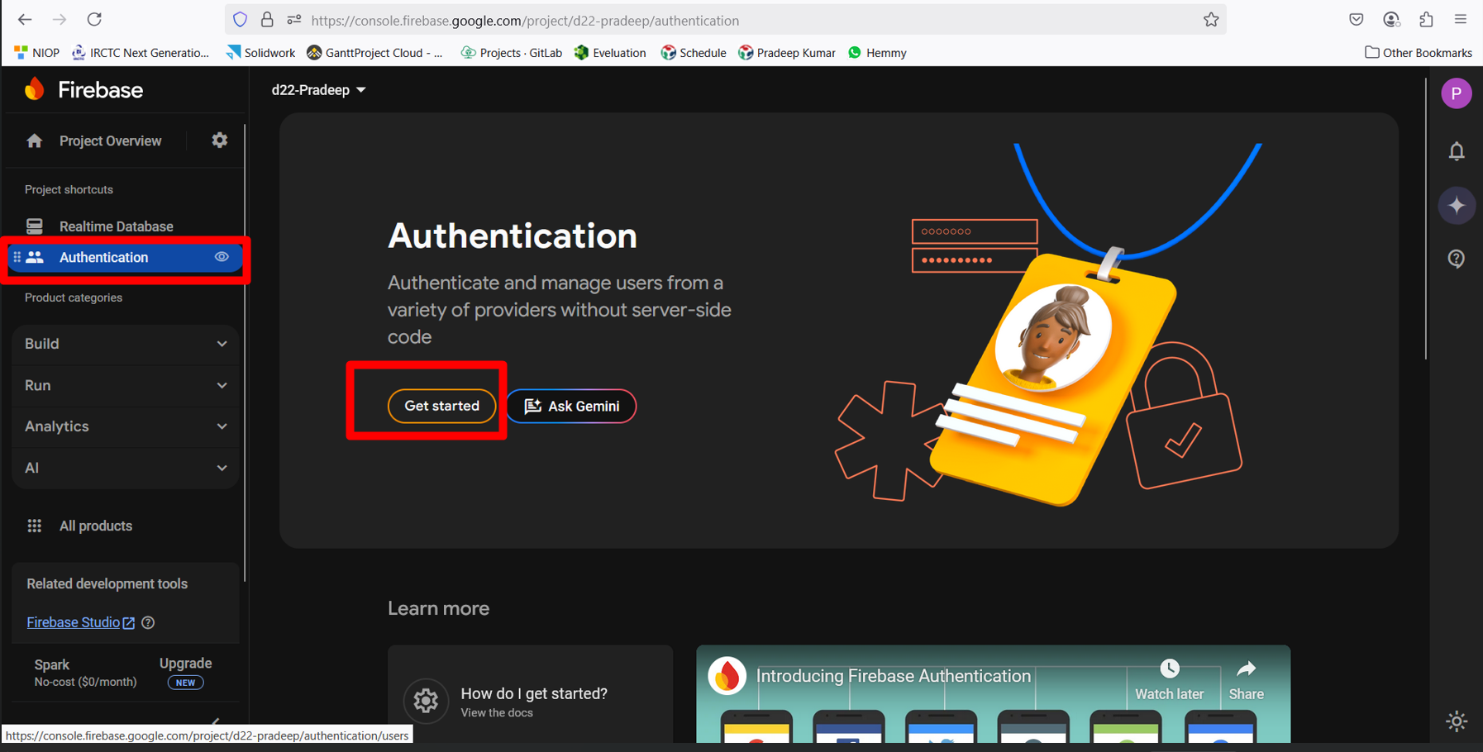Go back in browser
1483x752 pixels.
click(x=25, y=19)
